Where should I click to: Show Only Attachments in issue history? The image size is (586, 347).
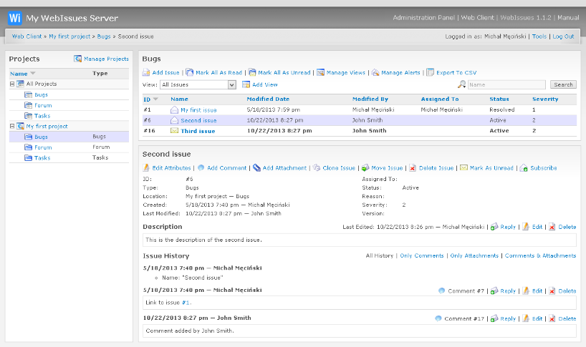click(x=474, y=255)
